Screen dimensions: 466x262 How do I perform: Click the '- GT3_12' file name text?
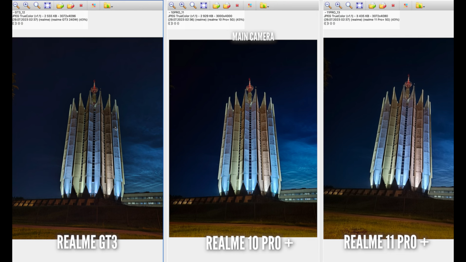tap(19, 12)
